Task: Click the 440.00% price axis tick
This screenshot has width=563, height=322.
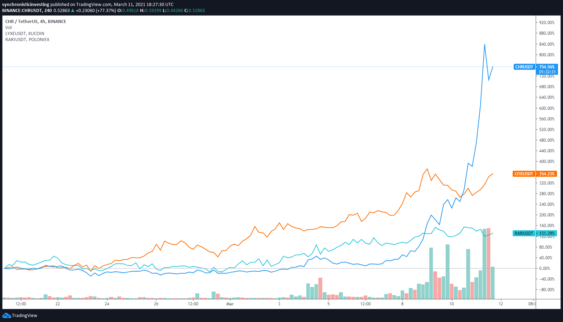Action: pyautogui.click(x=547, y=151)
